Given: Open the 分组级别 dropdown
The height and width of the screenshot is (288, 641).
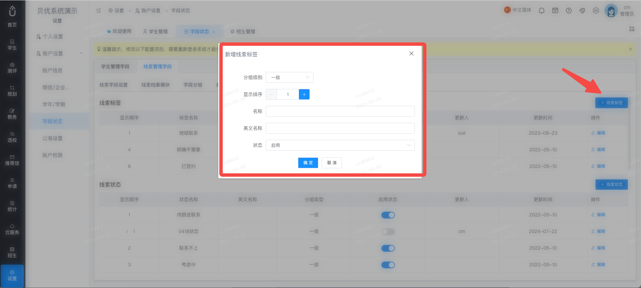Looking at the screenshot, I should (289, 77).
